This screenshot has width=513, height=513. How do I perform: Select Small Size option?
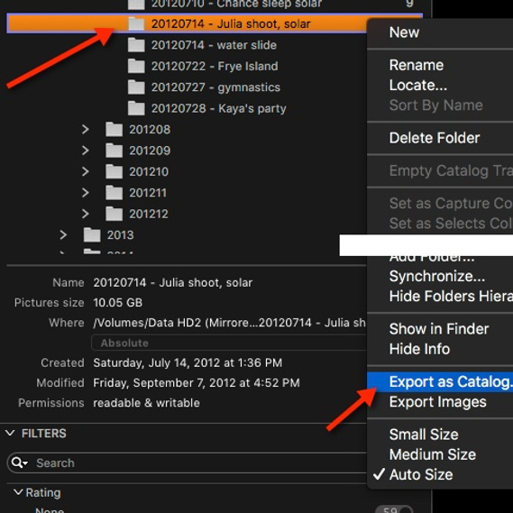coord(424,435)
